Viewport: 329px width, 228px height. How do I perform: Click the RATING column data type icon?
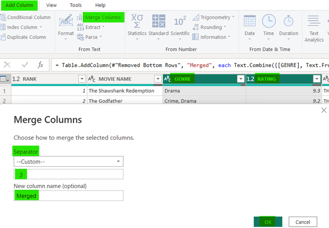click(x=251, y=79)
